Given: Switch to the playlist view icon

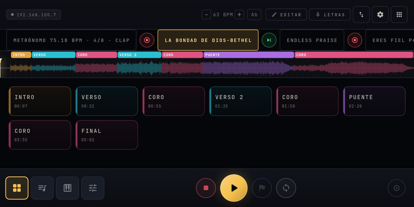Looking at the screenshot, I should pyautogui.click(x=42, y=188).
